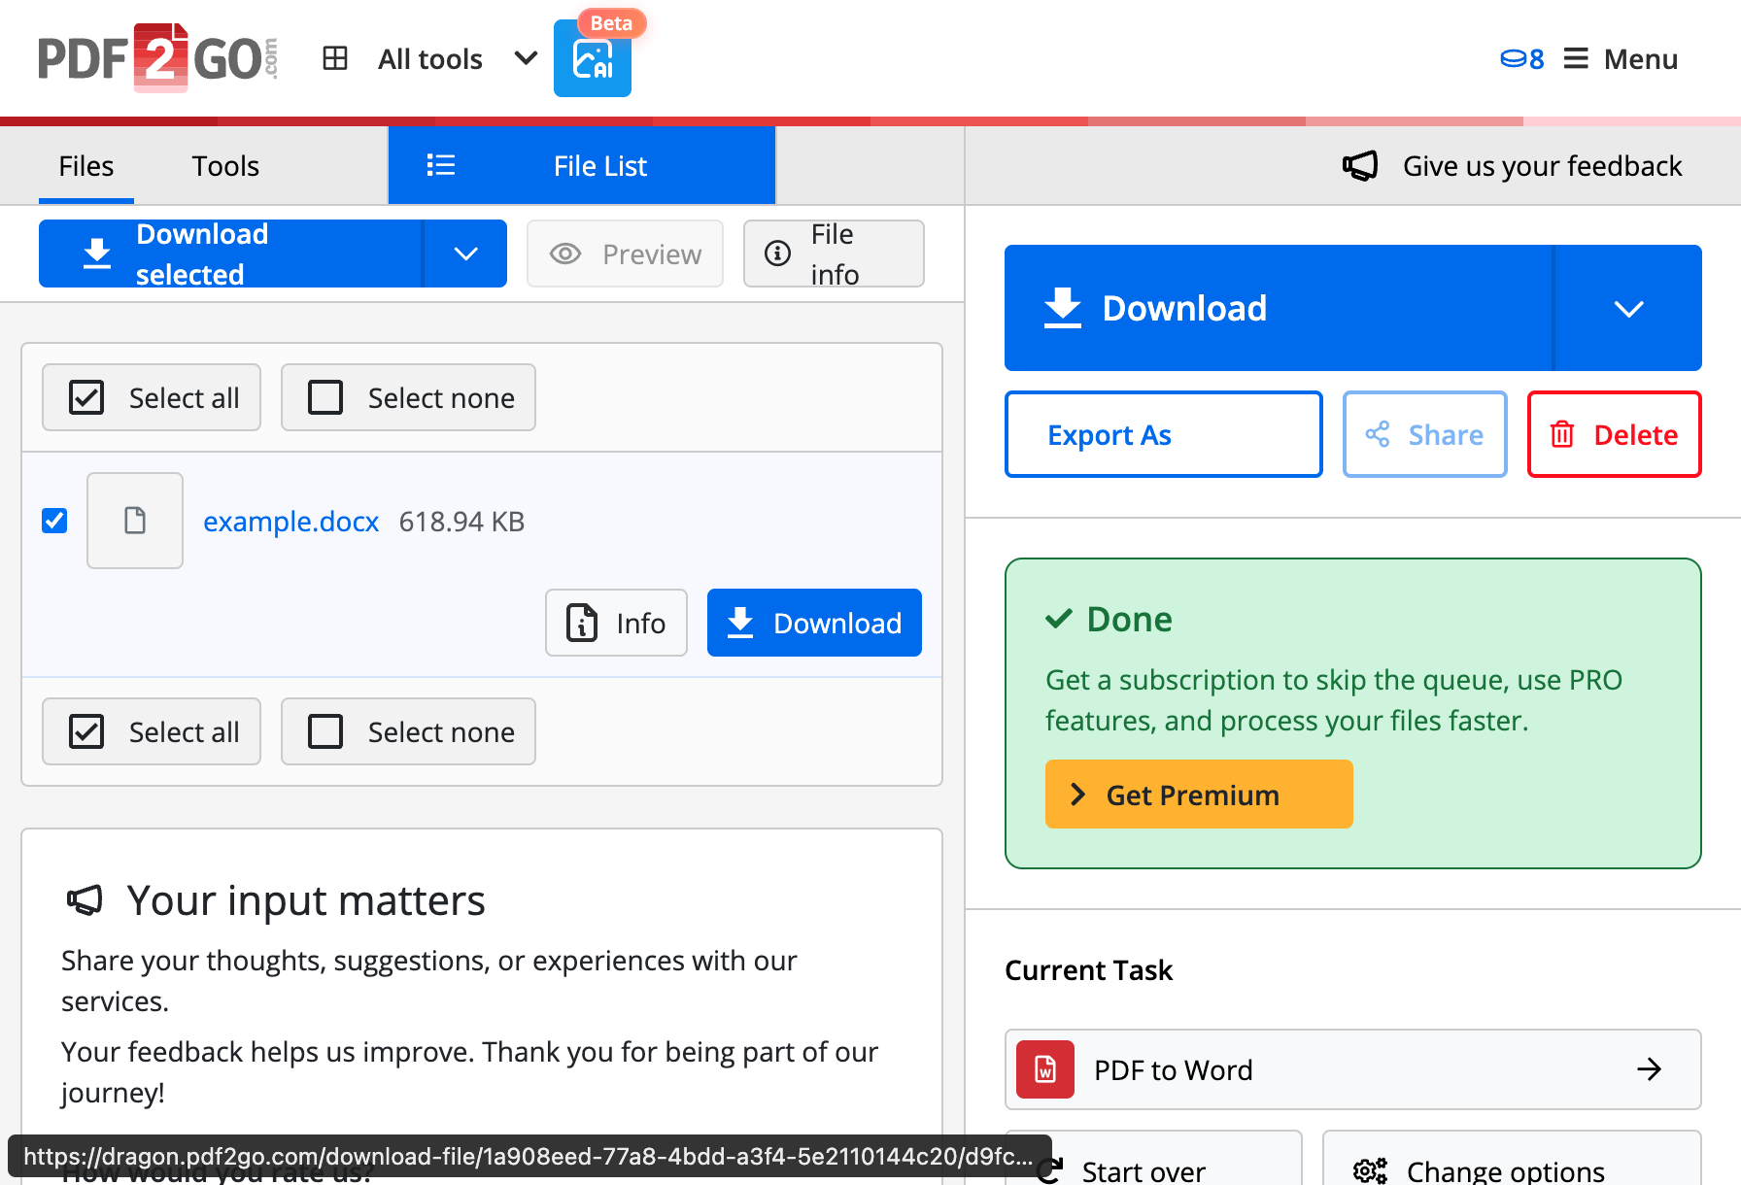Image resolution: width=1741 pixels, height=1185 pixels.
Task: Open the File List tab
Action: pyautogui.click(x=581, y=166)
